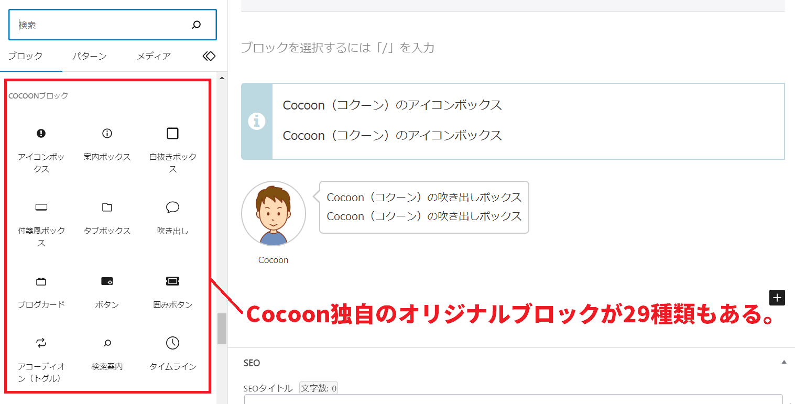Click the SEO panel title
Image resolution: width=795 pixels, height=404 pixels.
click(252, 363)
